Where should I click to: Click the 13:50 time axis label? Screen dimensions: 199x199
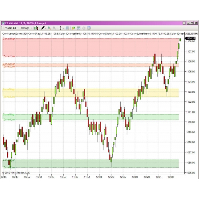(171, 177)
